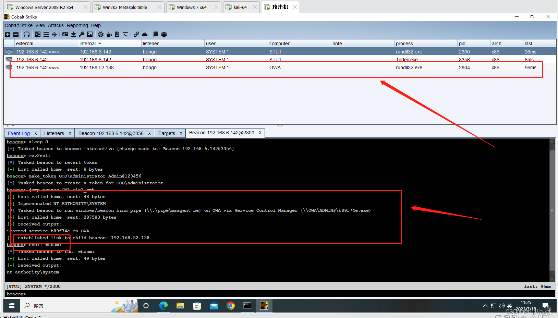Switch to the Windows Server 2008 R2 x64 VM tab
Image resolution: width=558 pixels, height=318 pixels.
tap(47, 7)
